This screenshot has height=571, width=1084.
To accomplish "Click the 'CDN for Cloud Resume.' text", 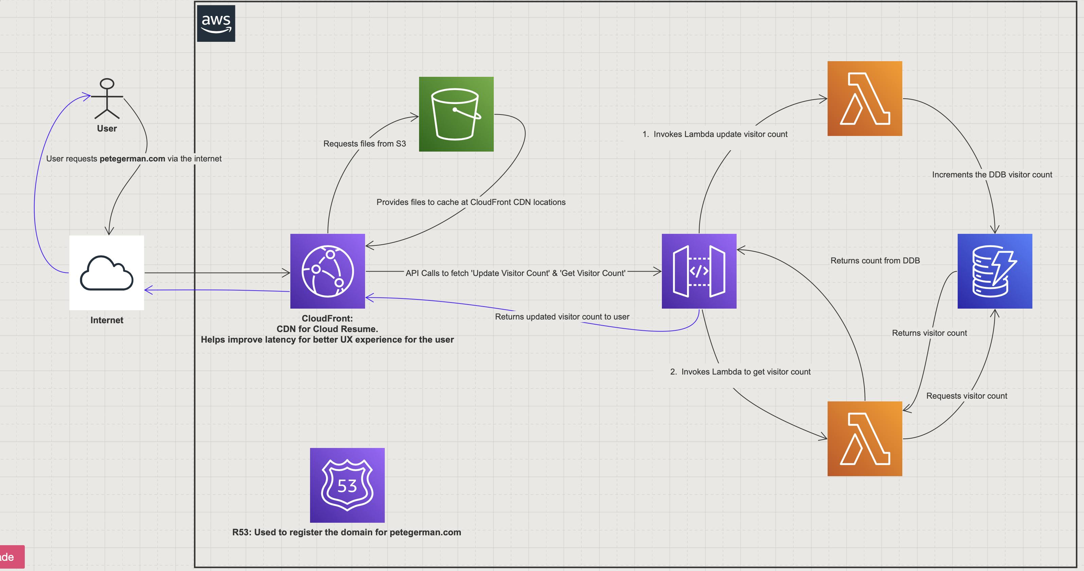I will pyautogui.click(x=327, y=329).
